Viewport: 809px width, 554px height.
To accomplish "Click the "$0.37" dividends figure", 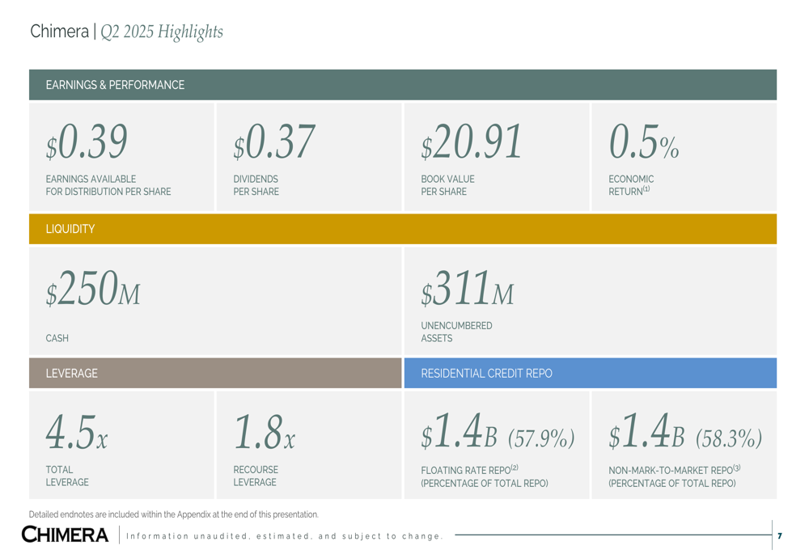I will (x=274, y=142).
